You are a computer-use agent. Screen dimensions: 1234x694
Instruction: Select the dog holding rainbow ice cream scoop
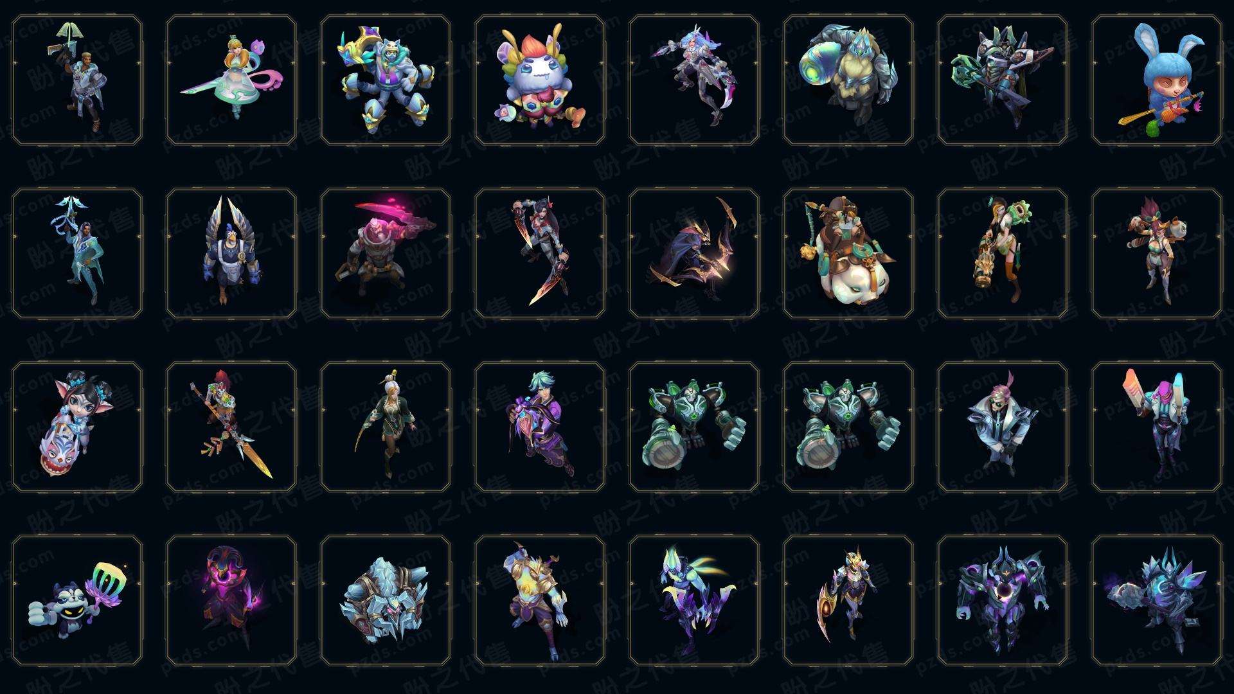tap(76, 600)
